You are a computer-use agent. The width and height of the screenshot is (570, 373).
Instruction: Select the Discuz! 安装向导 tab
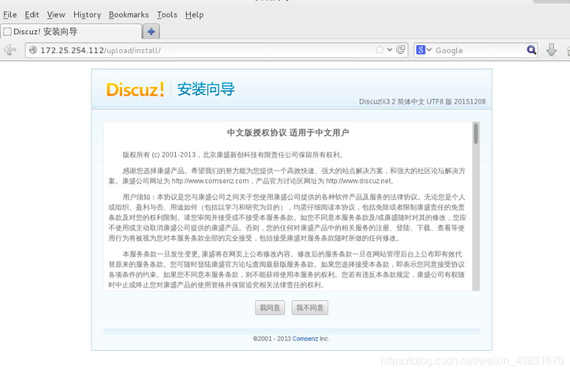(x=71, y=32)
